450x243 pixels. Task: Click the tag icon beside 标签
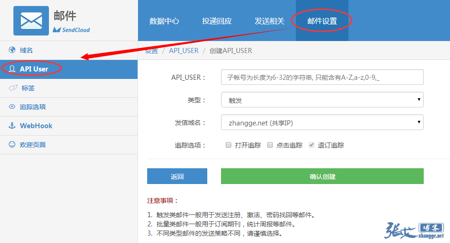pyautogui.click(x=13, y=88)
